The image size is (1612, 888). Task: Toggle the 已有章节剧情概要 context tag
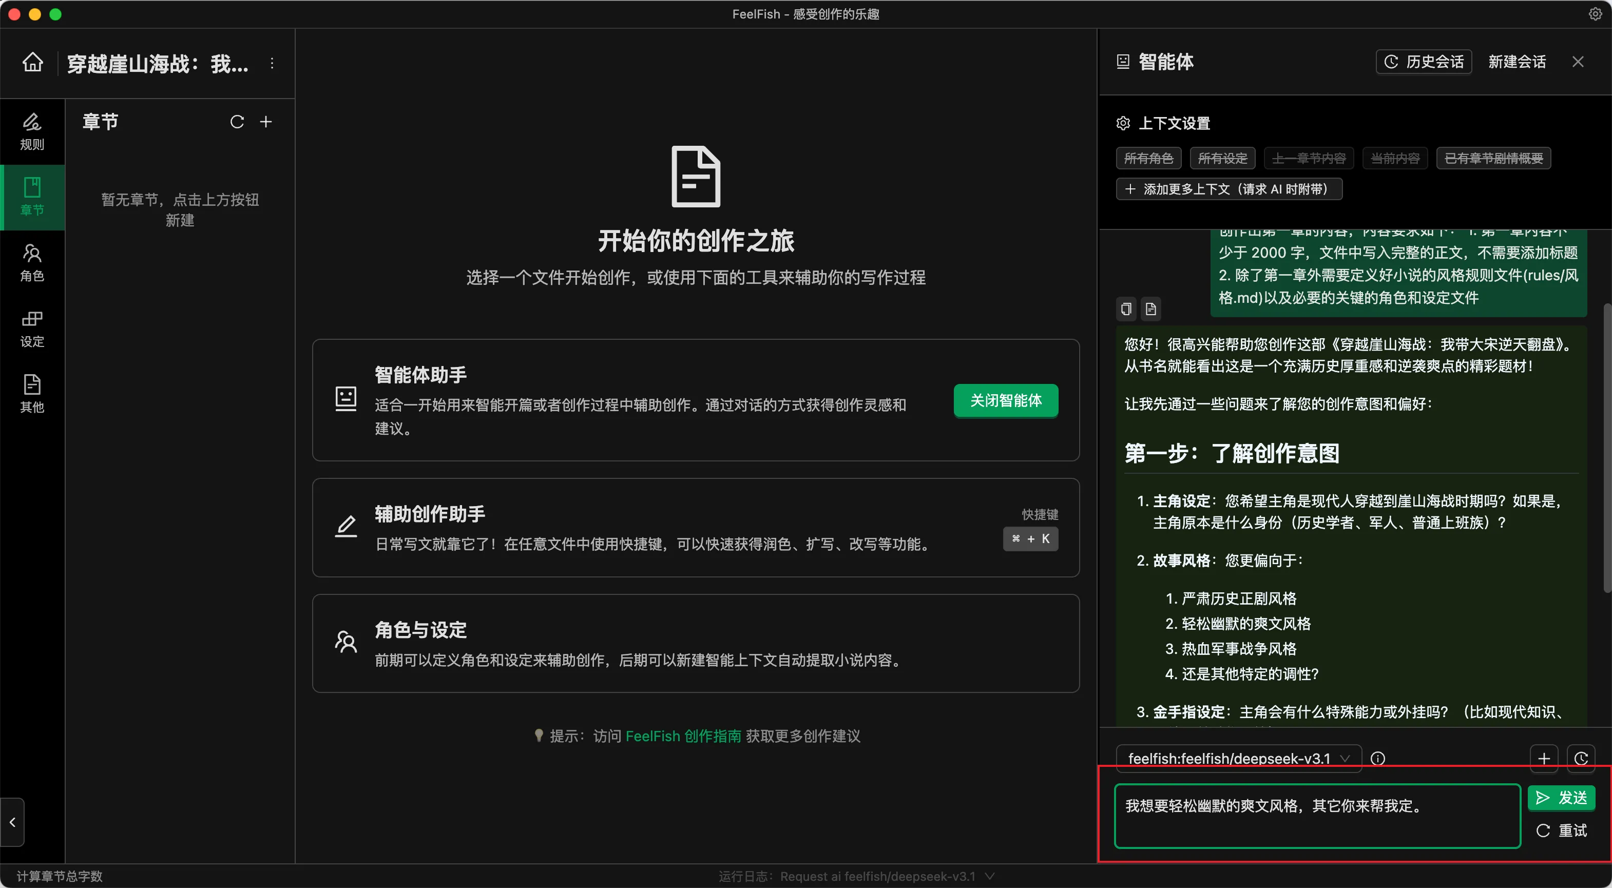tap(1493, 158)
